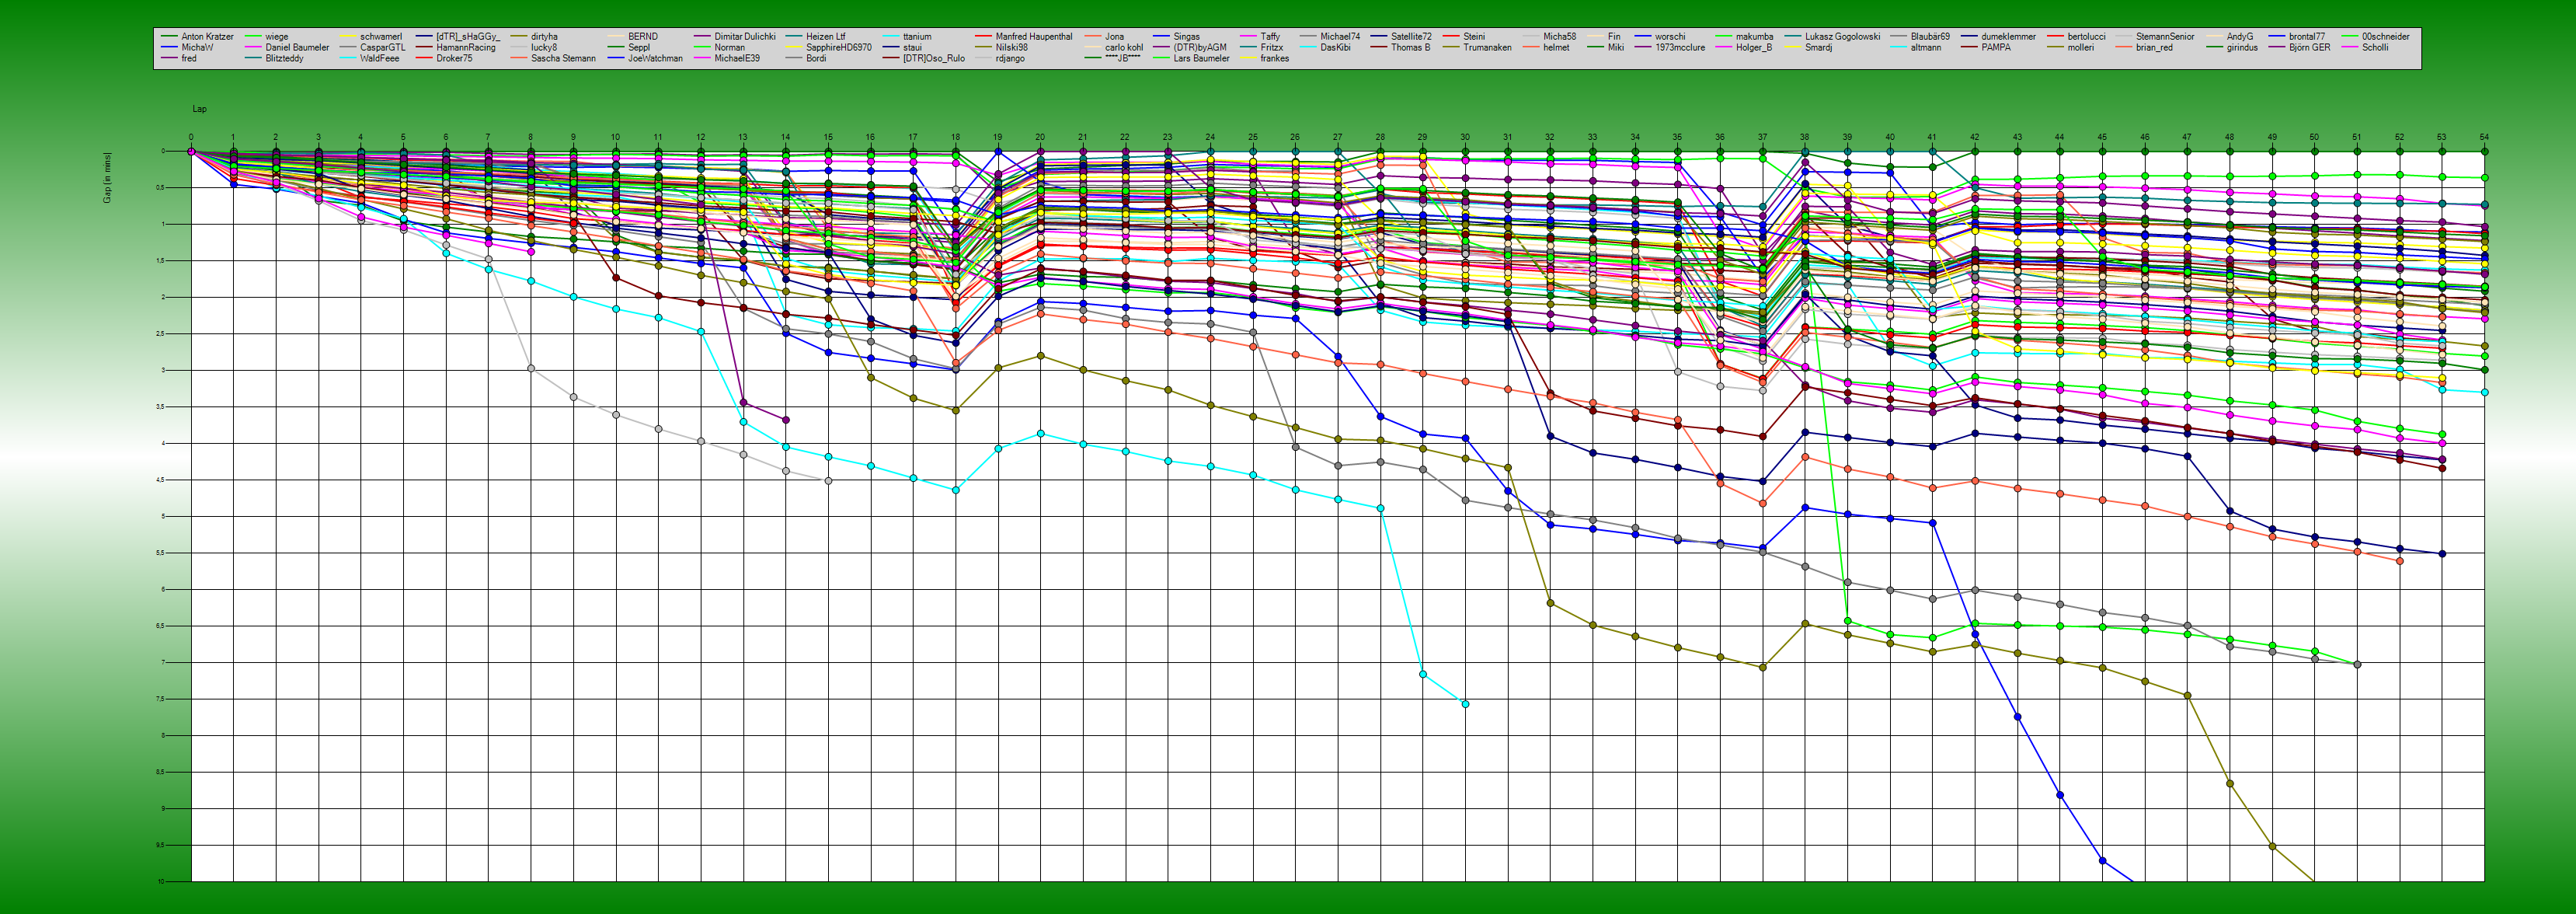Select the Jona legend entry
Screen dimensions: 2576x914
coord(1114,37)
